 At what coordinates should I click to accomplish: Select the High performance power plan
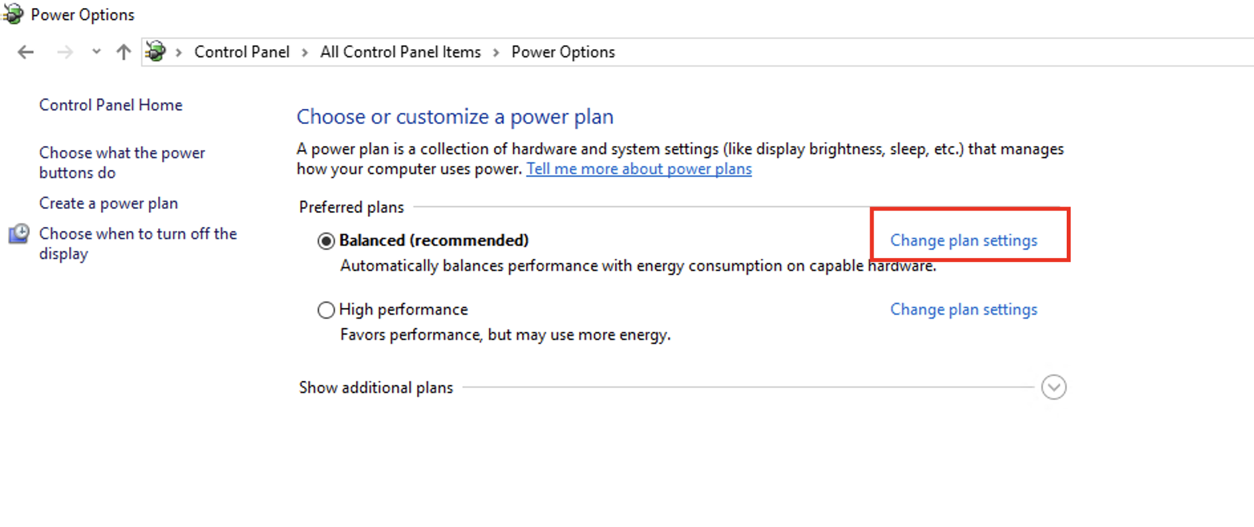[326, 310]
